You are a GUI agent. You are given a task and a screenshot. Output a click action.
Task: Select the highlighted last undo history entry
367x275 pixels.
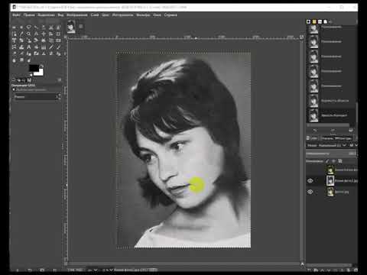pyautogui.click(x=331, y=115)
